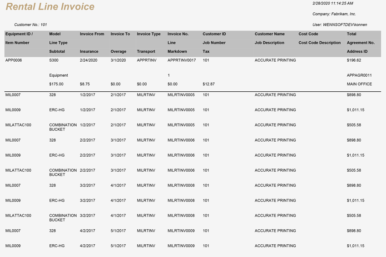Select the Markdown header label
Screen dimensions: 386x257
point(177,52)
